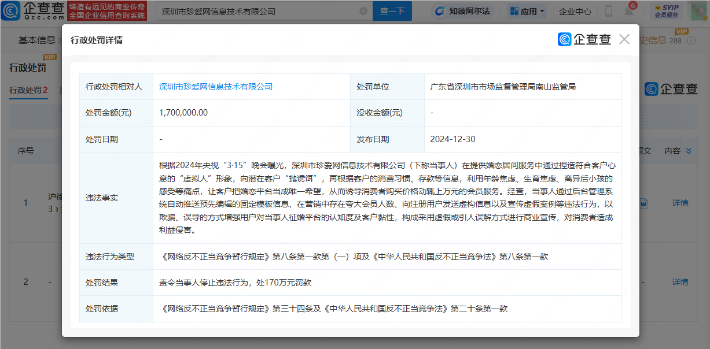This screenshot has height=349, width=710.
Task: Click the legal basis text citing 第三十四条
Action: [x=333, y=309]
